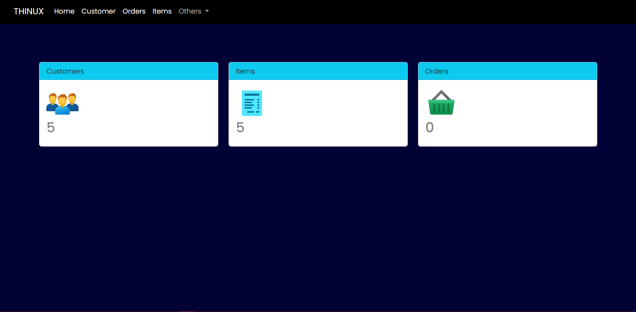The image size is (636, 312).
Task: Click the Orders count number 0
Action: [430, 128]
